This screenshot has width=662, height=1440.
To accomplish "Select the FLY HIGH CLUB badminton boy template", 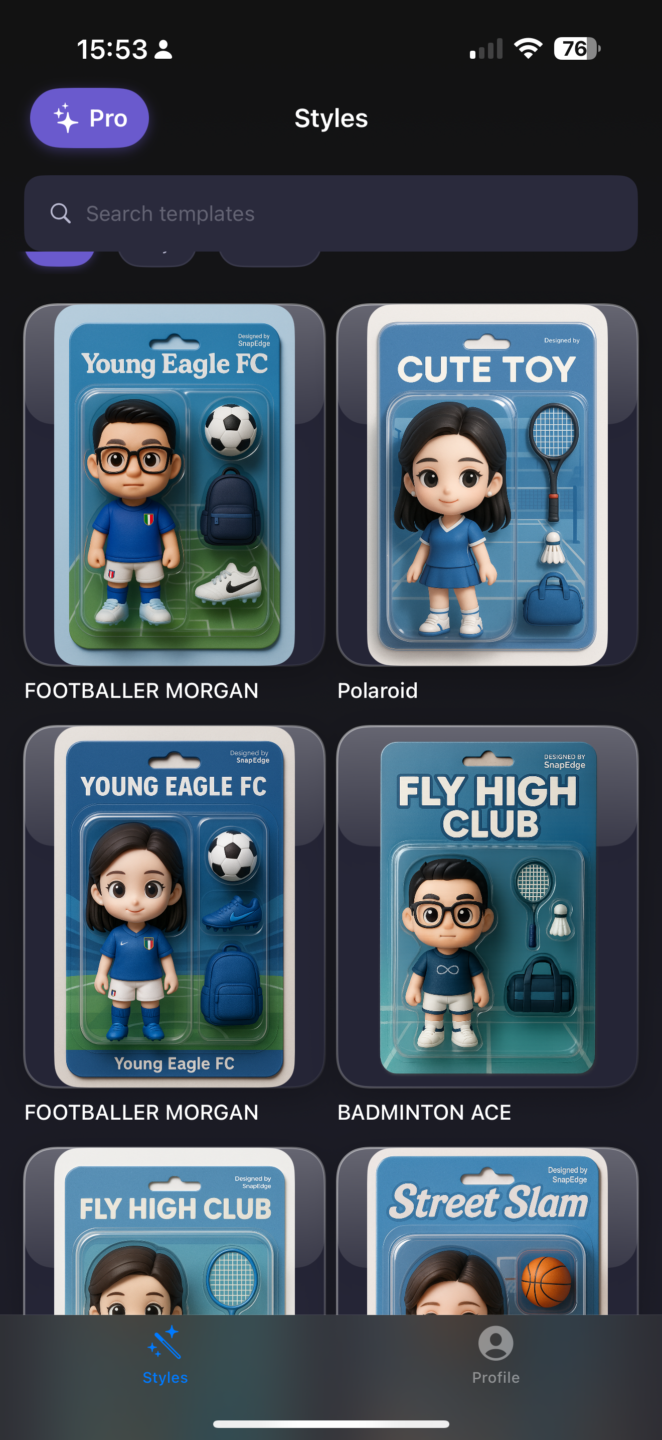I will click(487, 907).
